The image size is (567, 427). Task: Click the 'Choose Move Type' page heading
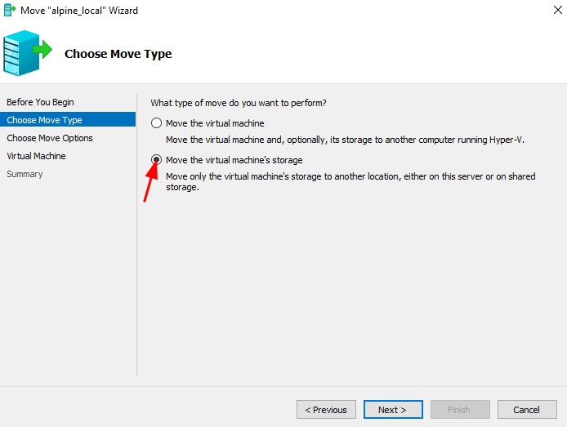point(118,54)
